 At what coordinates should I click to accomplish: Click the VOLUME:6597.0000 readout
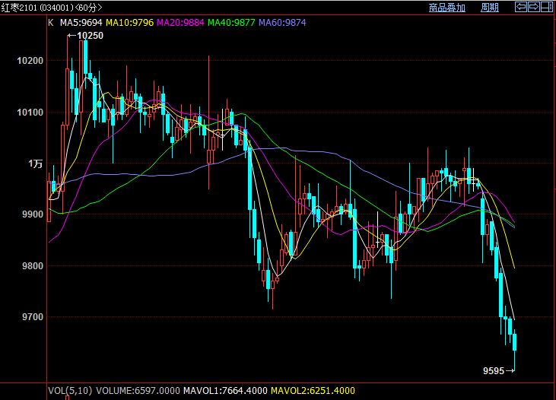[x=136, y=391]
